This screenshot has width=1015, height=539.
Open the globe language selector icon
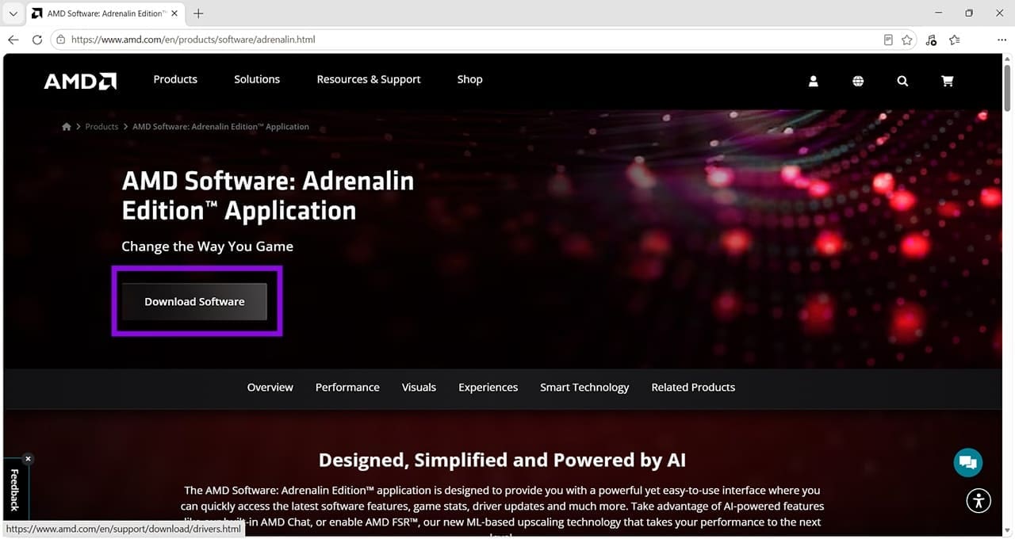(x=858, y=81)
